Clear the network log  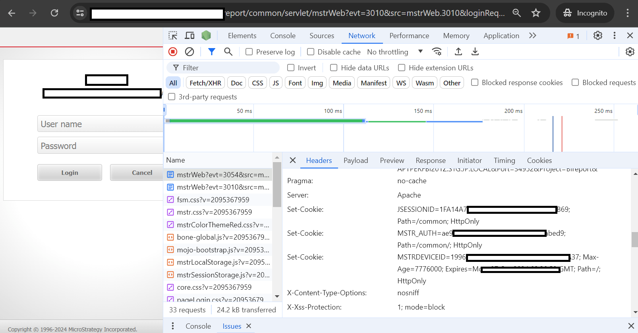189,52
